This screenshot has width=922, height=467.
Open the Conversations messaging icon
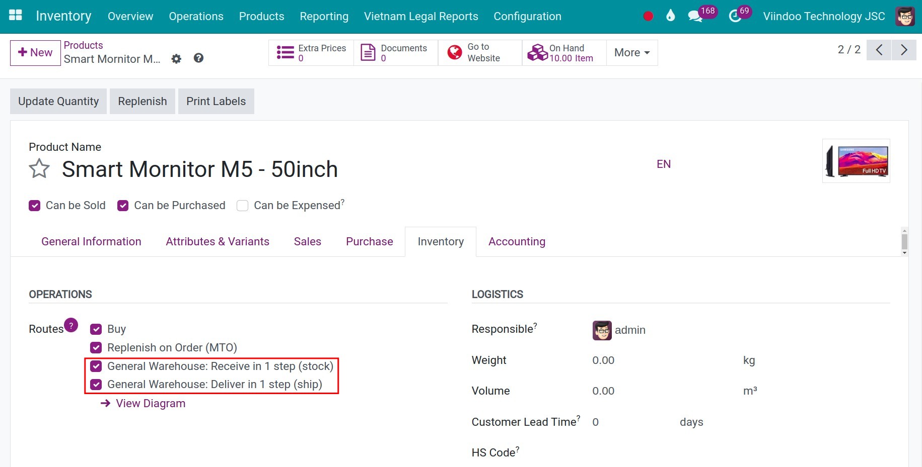[x=694, y=16]
